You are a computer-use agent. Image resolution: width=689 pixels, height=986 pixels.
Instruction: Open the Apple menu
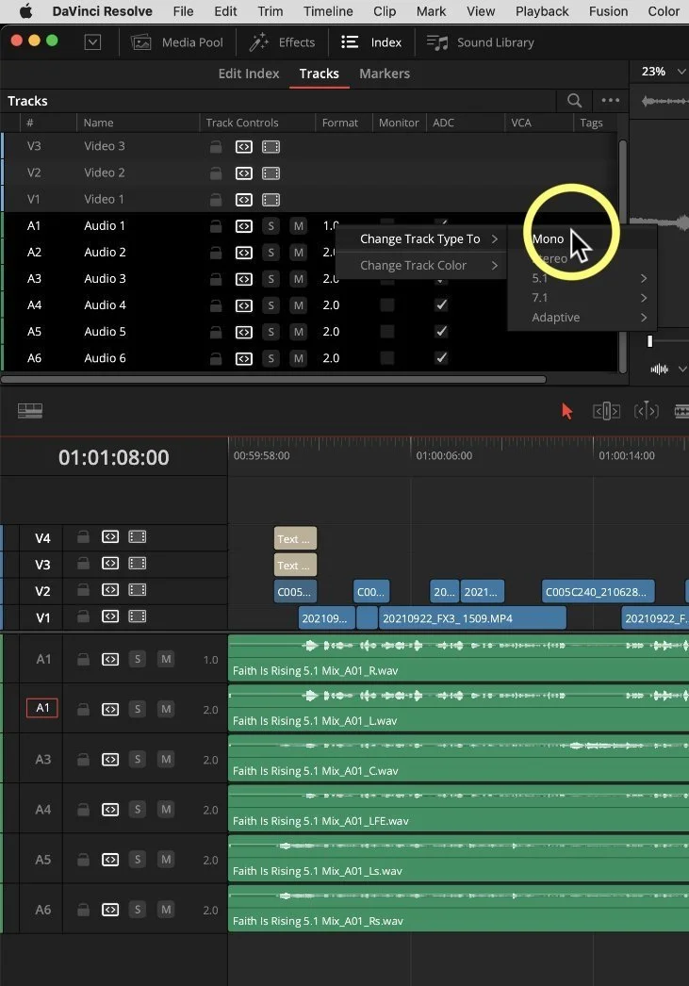point(25,11)
